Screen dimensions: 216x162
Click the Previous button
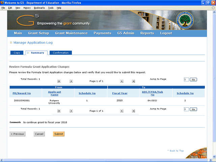coord(17,134)
